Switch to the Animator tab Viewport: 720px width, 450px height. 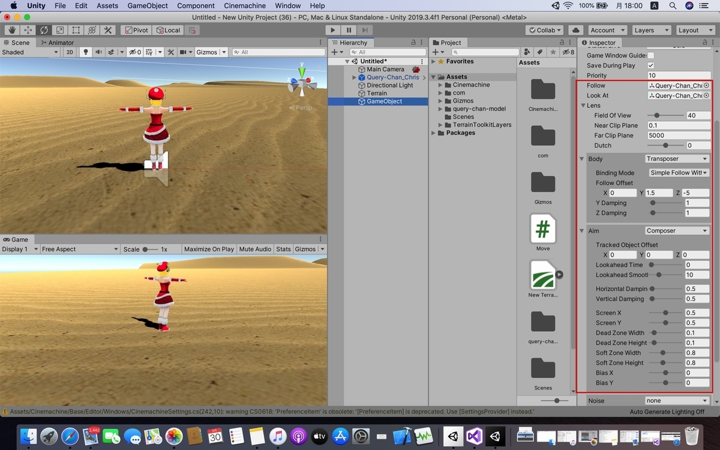click(58, 43)
